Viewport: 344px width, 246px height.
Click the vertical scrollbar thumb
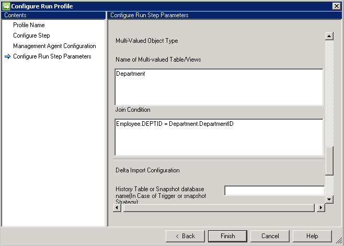click(x=329, y=161)
